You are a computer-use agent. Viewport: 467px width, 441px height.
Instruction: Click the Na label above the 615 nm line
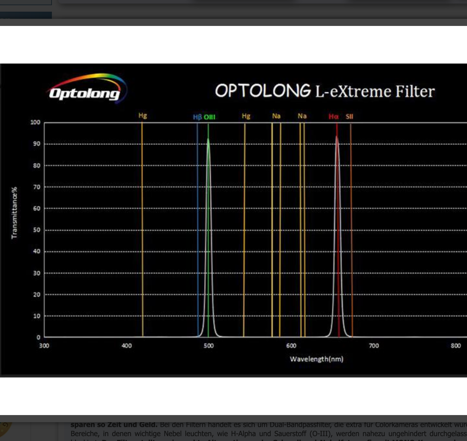coord(302,116)
